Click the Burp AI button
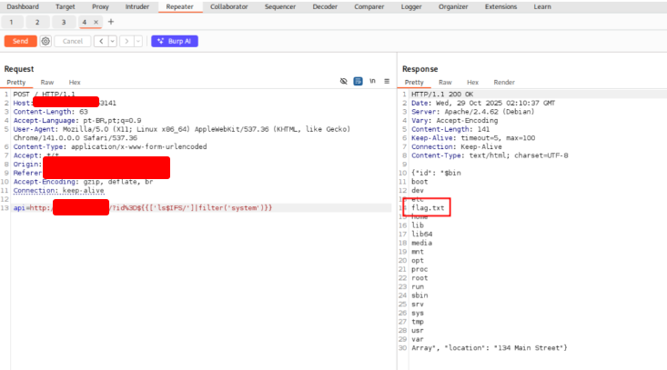Image resolution: width=667 pixels, height=370 pixels. (176, 41)
